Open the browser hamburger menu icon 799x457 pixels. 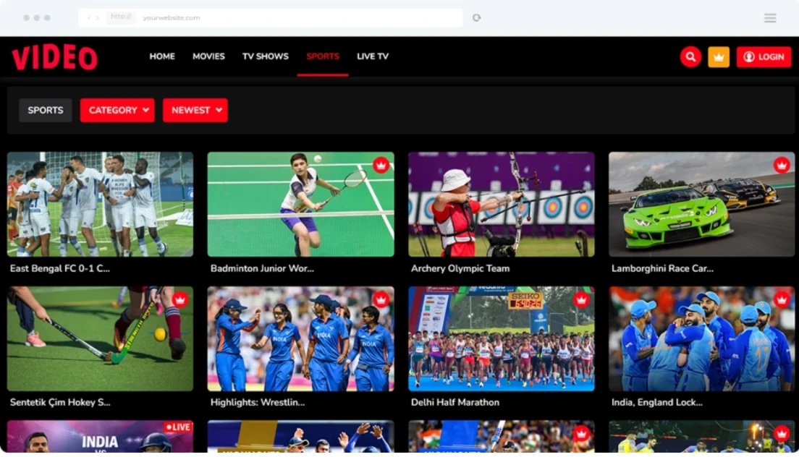(x=770, y=18)
